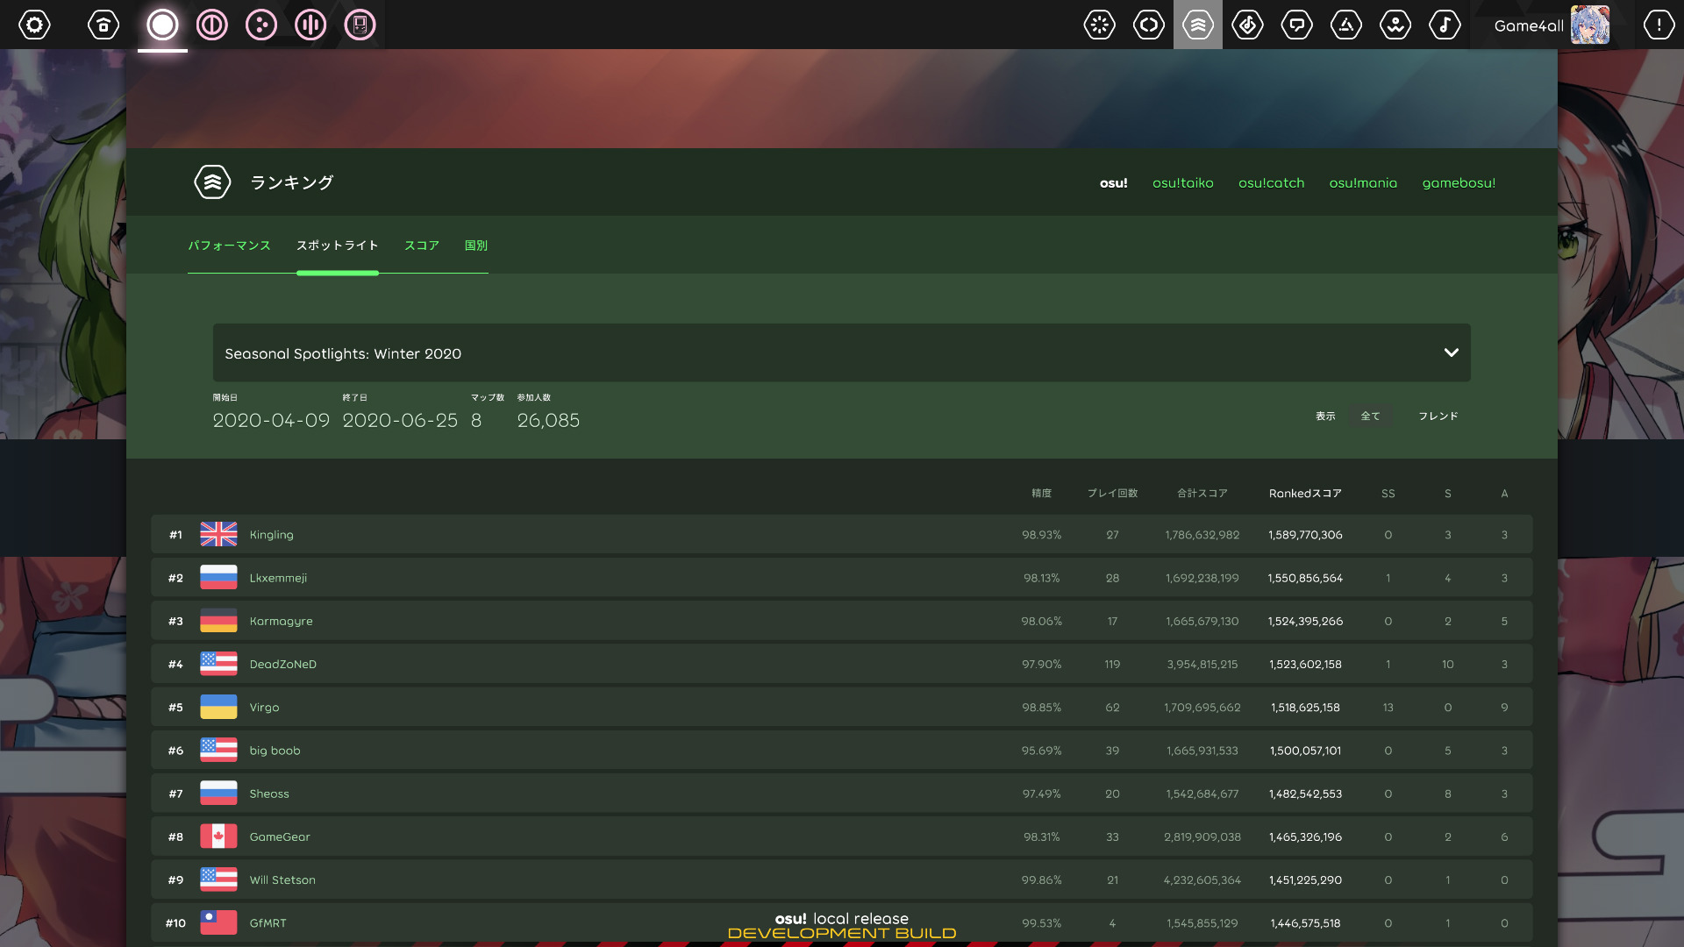Select osu! mode in ranking header
The height and width of the screenshot is (947, 1684).
(x=1114, y=182)
